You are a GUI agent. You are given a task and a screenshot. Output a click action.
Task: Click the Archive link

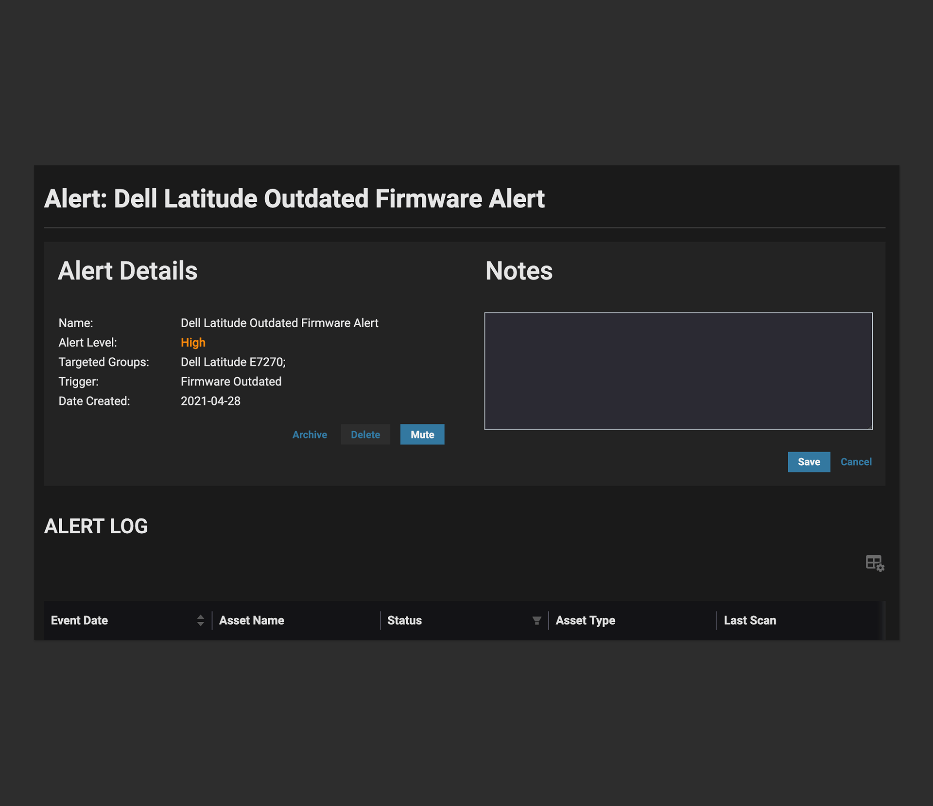pos(310,435)
